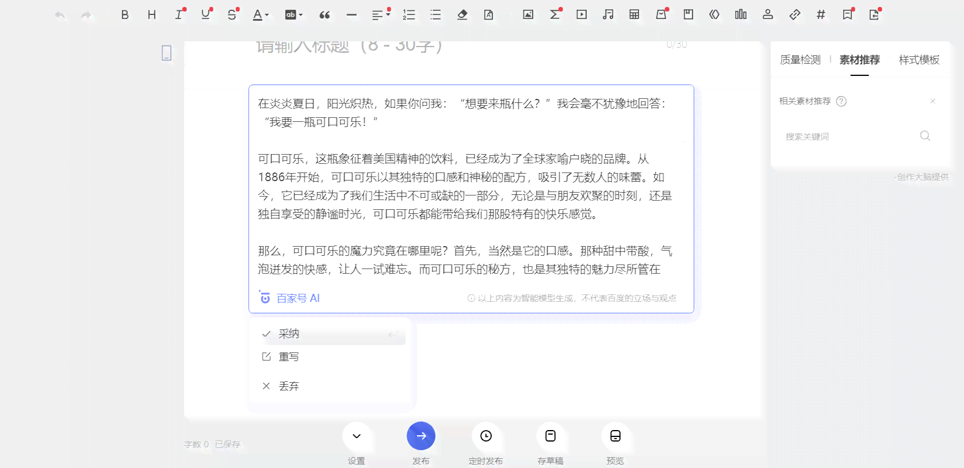
Task: Apply heading style with H icon
Action: 152,15
